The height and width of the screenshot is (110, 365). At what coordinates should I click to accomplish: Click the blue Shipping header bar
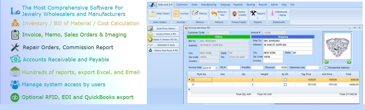tap(283, 37)
